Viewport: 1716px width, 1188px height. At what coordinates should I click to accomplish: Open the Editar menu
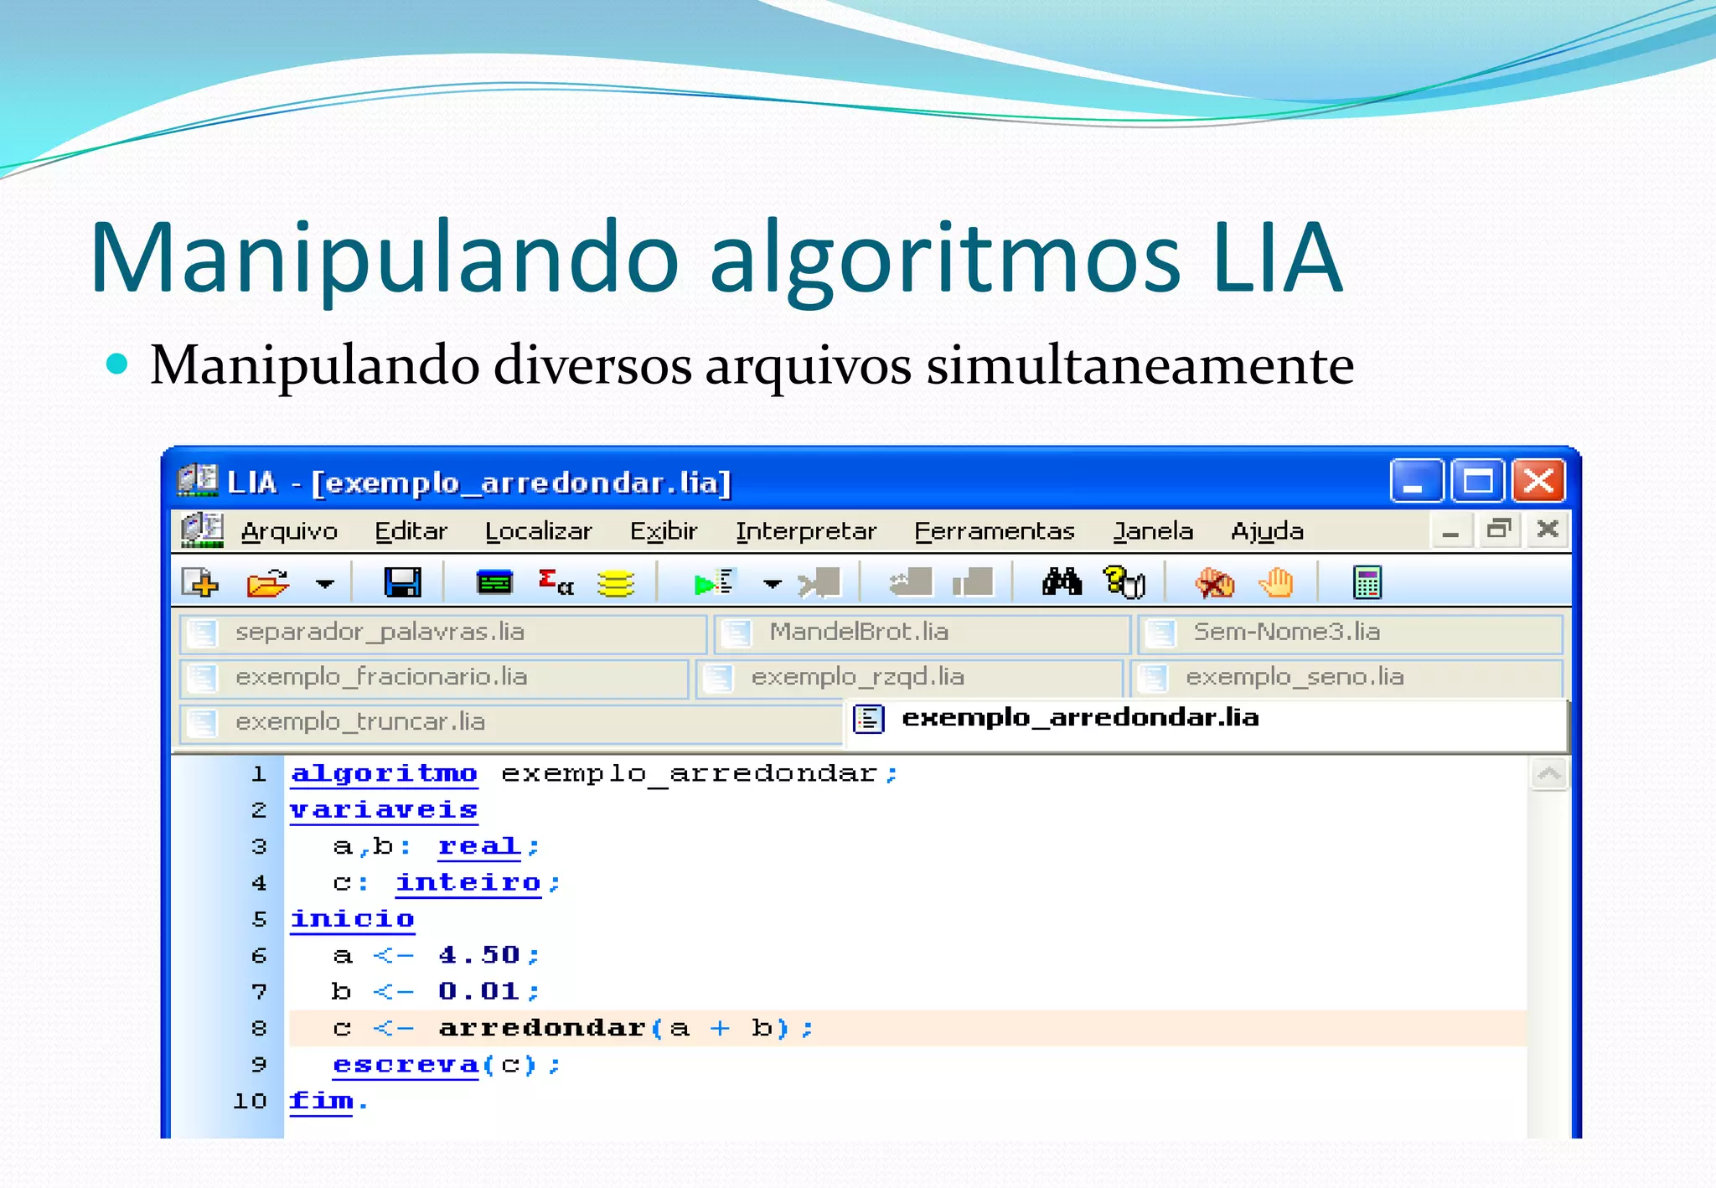click(411, 531)
